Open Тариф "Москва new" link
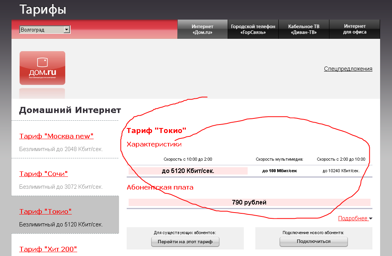Image resolution: width=392 pixels, height=256 pixels. pos(56,136)
